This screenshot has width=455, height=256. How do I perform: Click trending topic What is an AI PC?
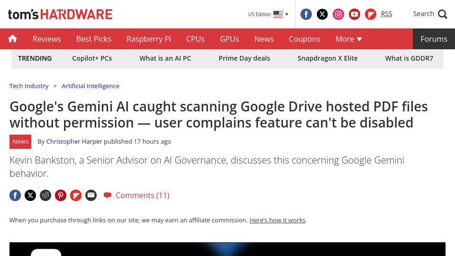pyautogui.click(x=165, y=58)
